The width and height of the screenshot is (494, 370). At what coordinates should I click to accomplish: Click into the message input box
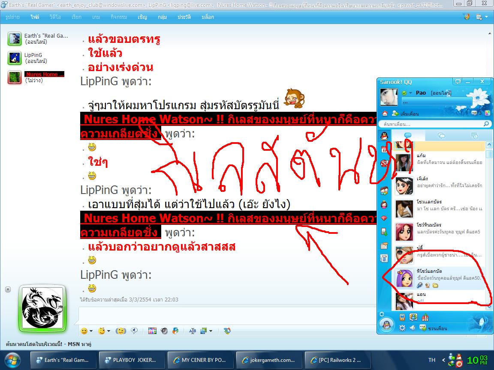click(x=227, y=315)
